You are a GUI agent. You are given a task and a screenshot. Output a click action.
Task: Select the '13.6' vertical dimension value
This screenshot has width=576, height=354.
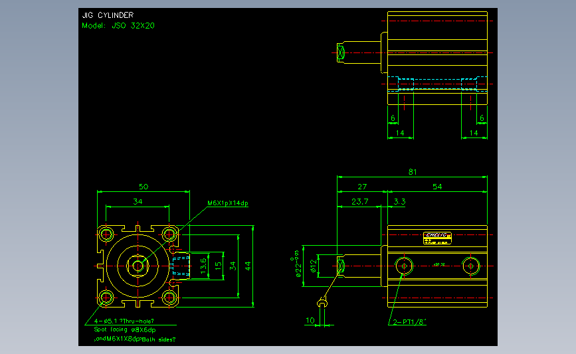pos(203,266)
